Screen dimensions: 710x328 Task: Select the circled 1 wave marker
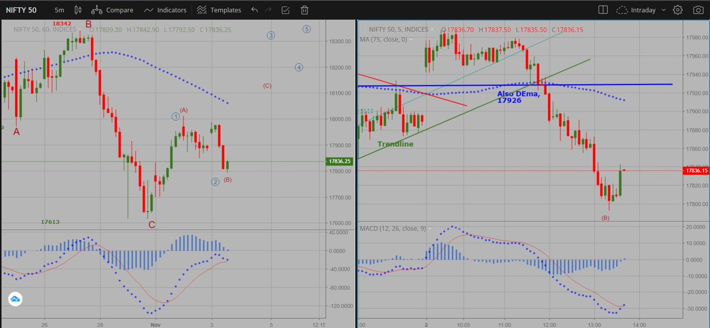coord(176,116)
